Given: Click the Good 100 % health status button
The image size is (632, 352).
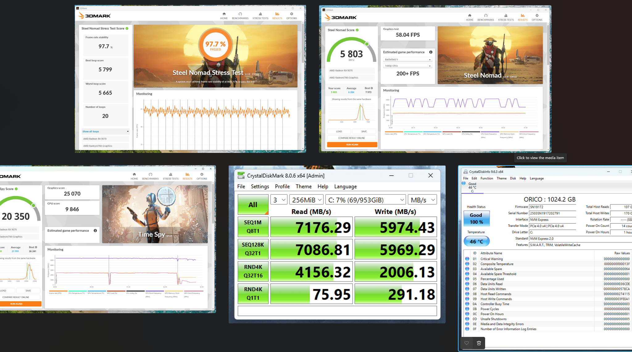Looking at the screenshot, I should point(476,218).
